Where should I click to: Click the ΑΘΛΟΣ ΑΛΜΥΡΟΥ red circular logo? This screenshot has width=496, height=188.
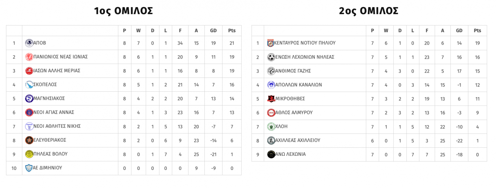click(271, 113)
